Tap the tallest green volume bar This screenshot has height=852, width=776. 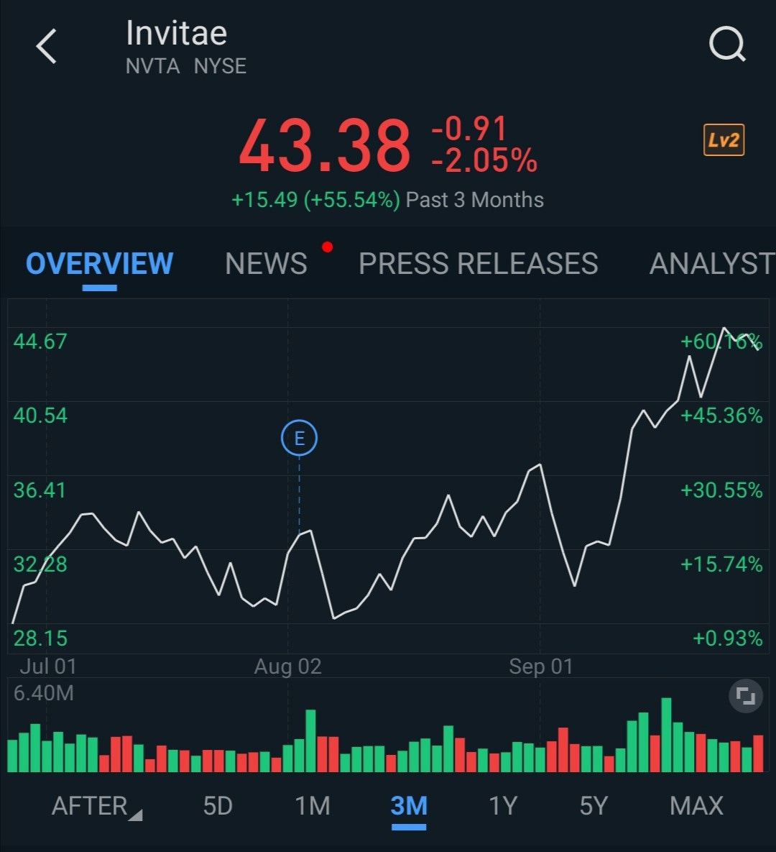[x=666, y=735]
